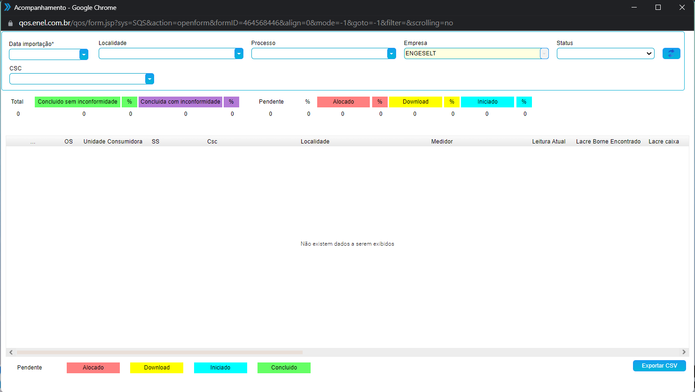The image size is (695, 392).
Task: Click the scroll right arrow of table
Action: tap(684, 352)
